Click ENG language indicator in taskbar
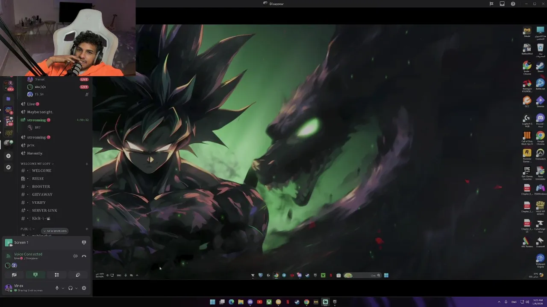This screenshot has height=307, width=547. click(514, 302)
